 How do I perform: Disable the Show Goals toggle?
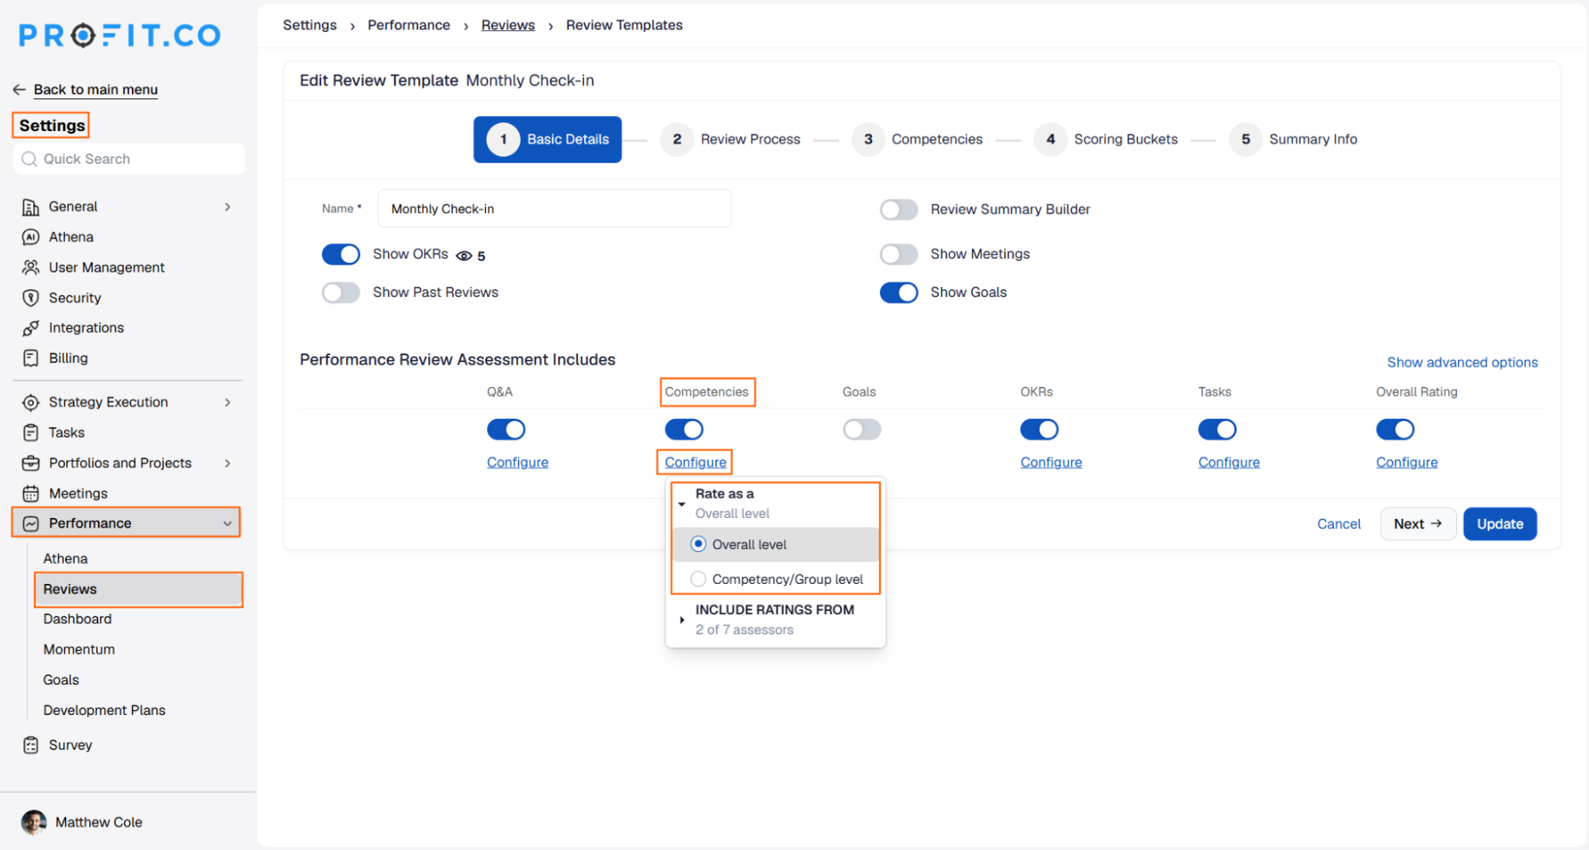point(899,292)
